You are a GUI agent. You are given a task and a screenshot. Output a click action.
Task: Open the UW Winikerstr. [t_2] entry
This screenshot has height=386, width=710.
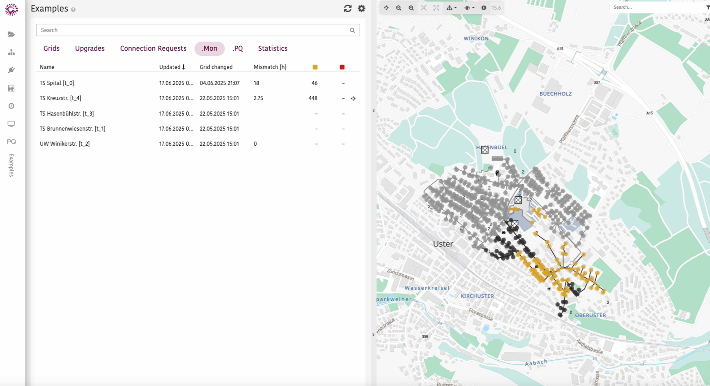(198, 144)
